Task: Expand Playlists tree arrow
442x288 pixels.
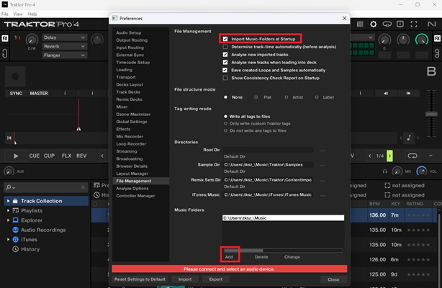Action: (8, 210)
